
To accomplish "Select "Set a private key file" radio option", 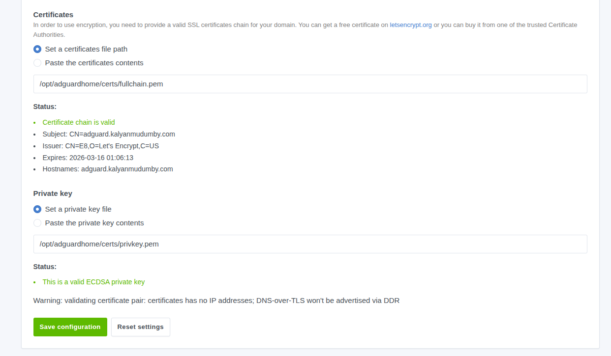I will pyautogui.click(x=37, y=209).
